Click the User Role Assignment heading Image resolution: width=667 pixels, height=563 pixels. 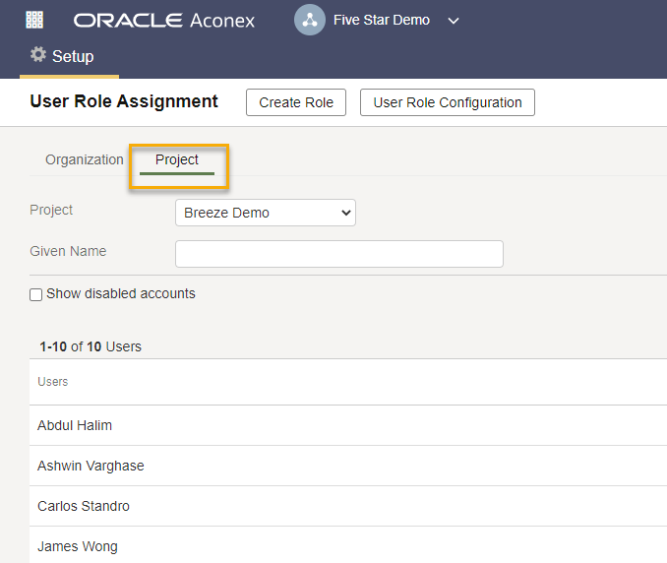(x=124, y=101)
